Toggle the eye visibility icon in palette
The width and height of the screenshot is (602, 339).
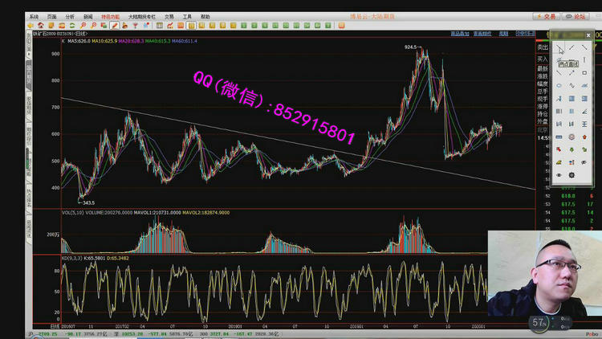[559, 174]
